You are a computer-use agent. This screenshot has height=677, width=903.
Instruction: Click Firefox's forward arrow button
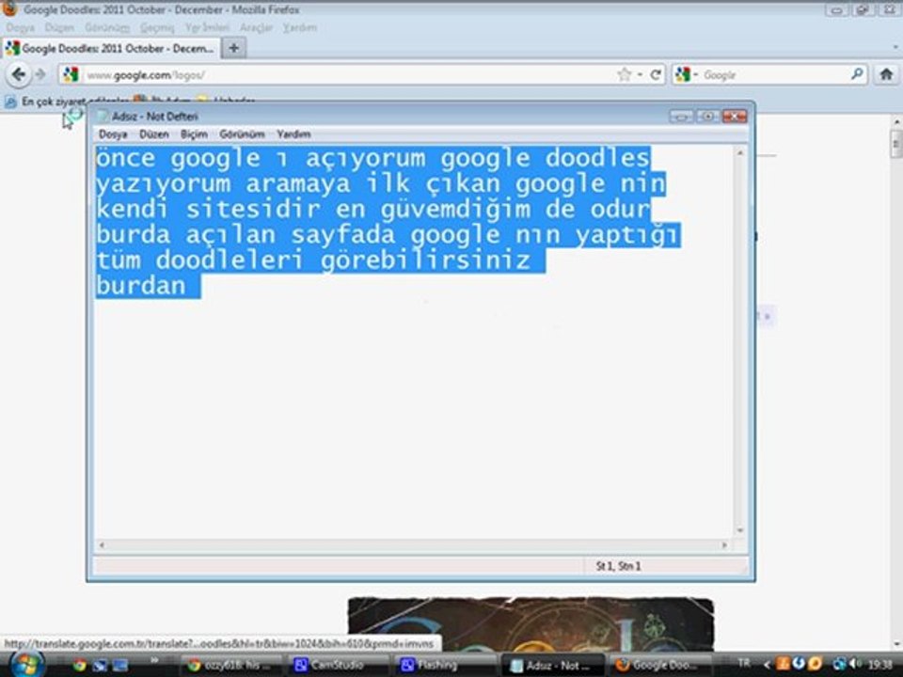pos(40,74)
